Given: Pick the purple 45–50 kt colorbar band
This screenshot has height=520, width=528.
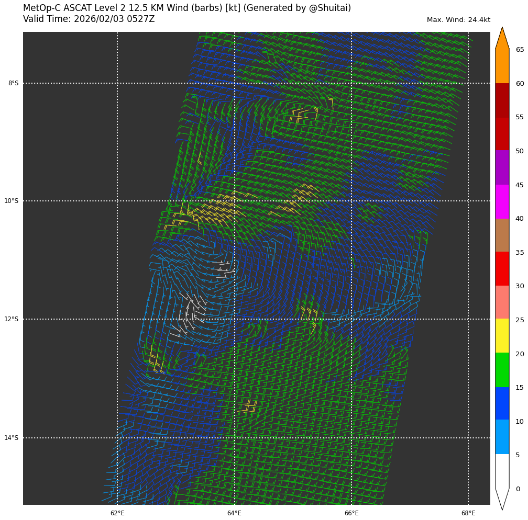Looking at the screenshot, I should click(502, 167).
